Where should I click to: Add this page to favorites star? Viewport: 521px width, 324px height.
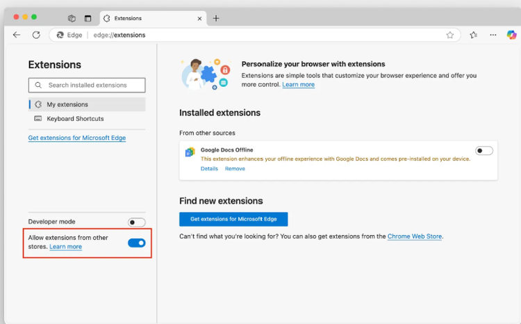[450, 35]
